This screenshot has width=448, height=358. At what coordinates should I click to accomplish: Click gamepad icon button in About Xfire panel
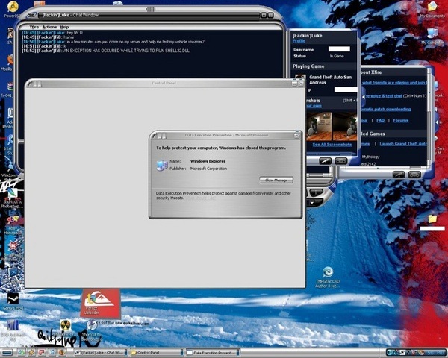(414, 174)
